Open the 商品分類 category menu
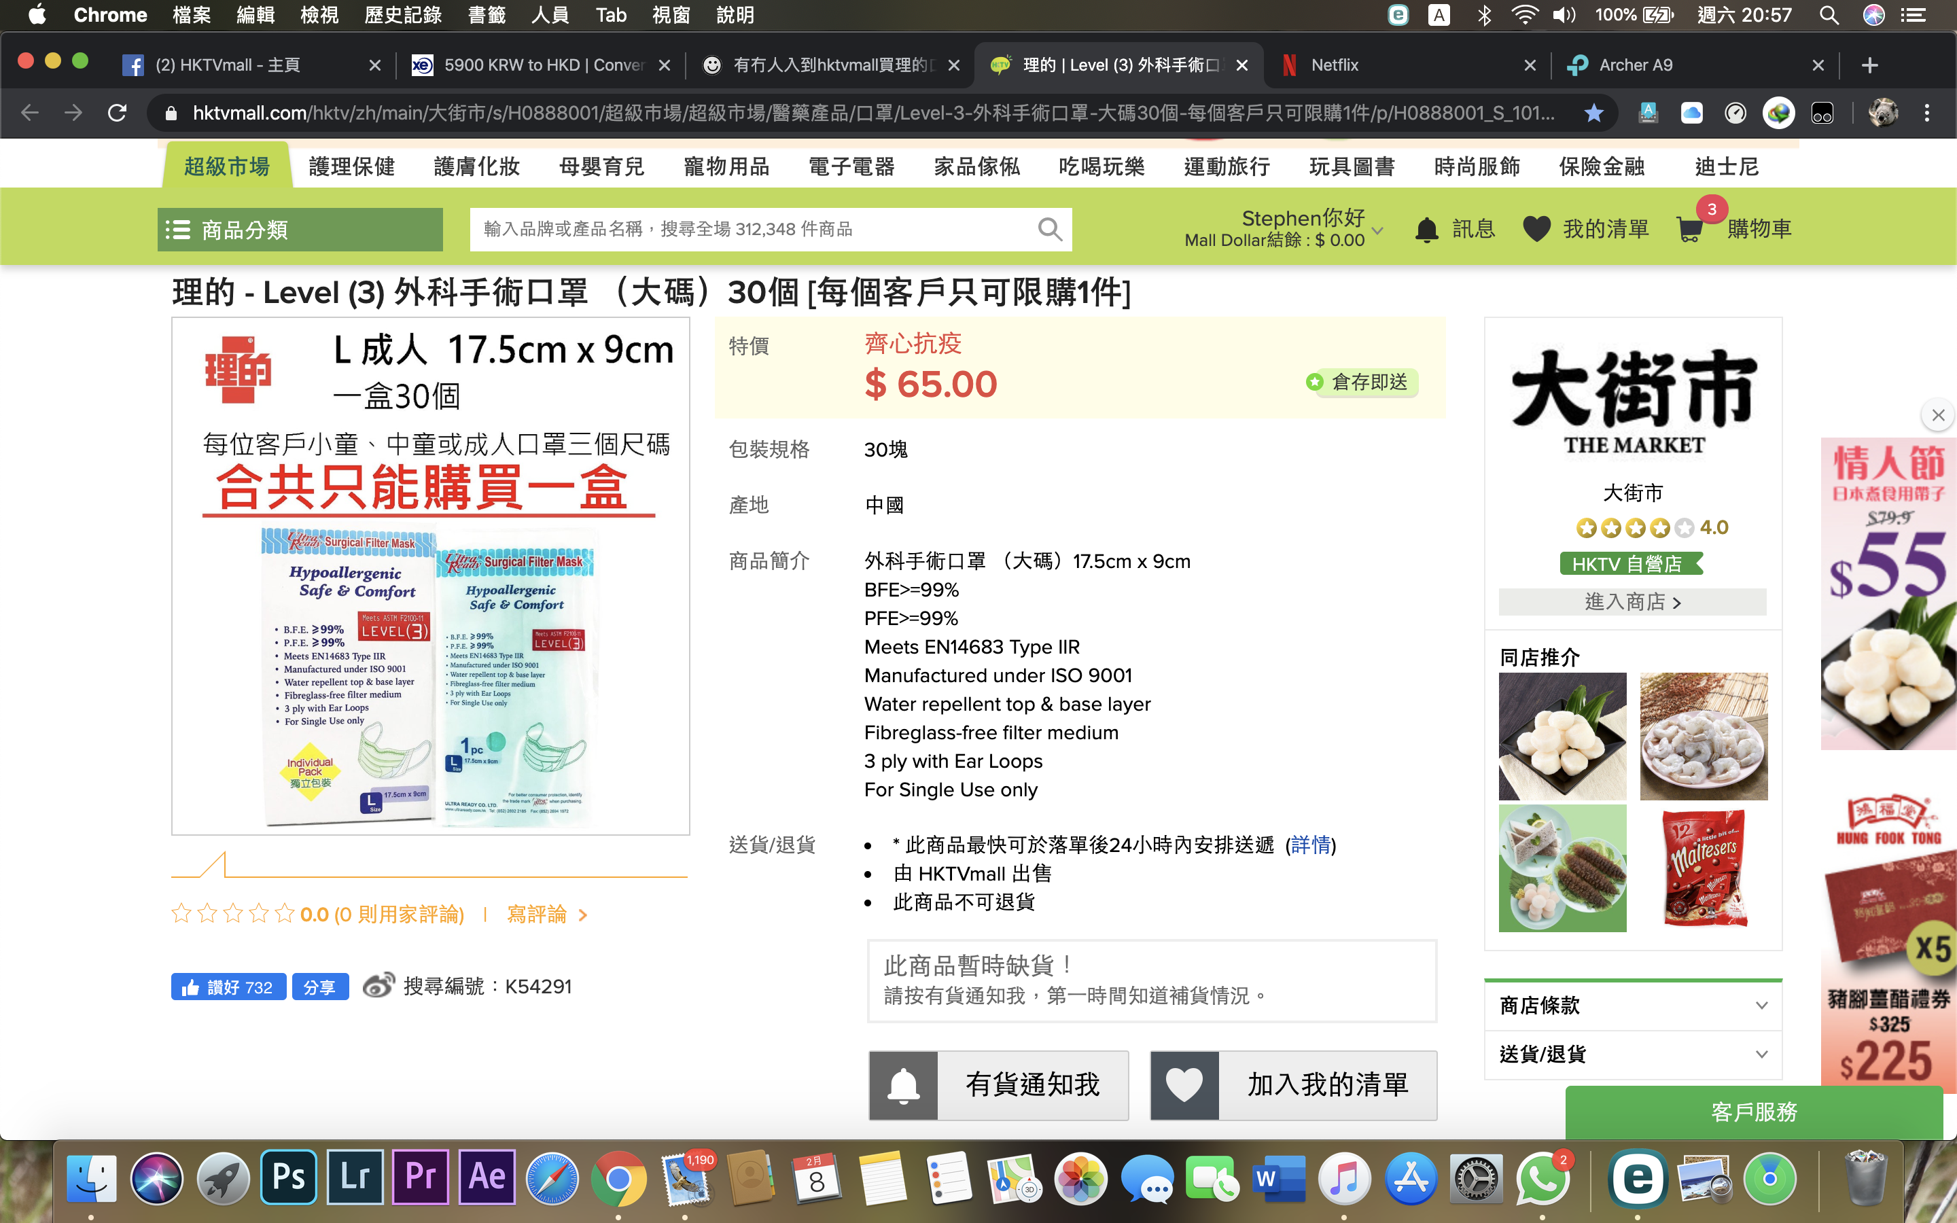This screenshot has height=1223, width=1957. (300, 230)
